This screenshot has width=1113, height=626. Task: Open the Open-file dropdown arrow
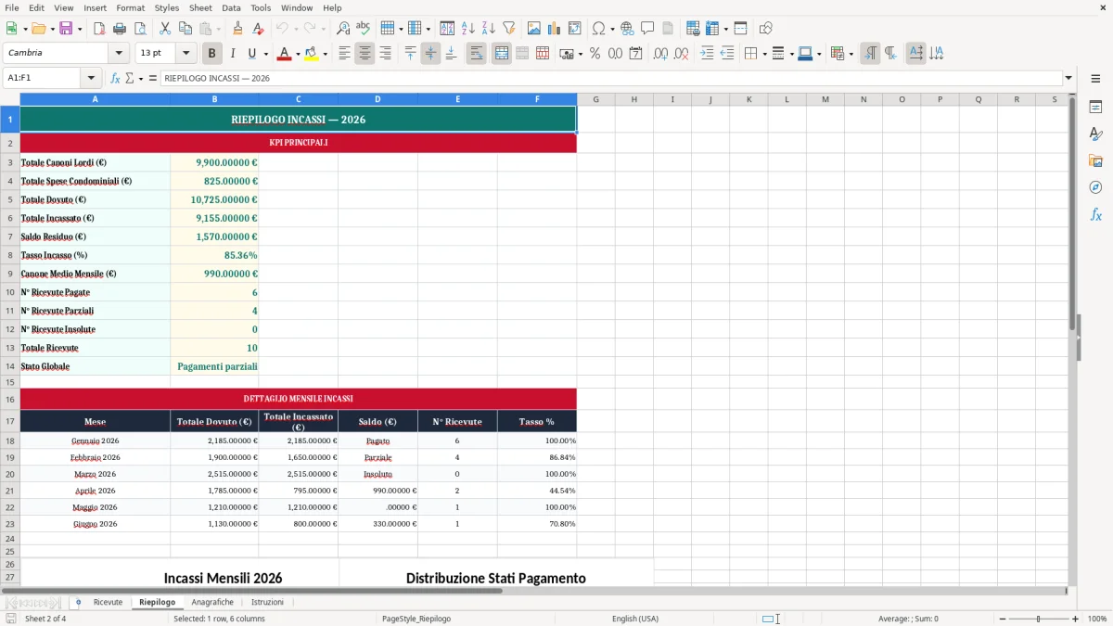(x=50, y=29)
